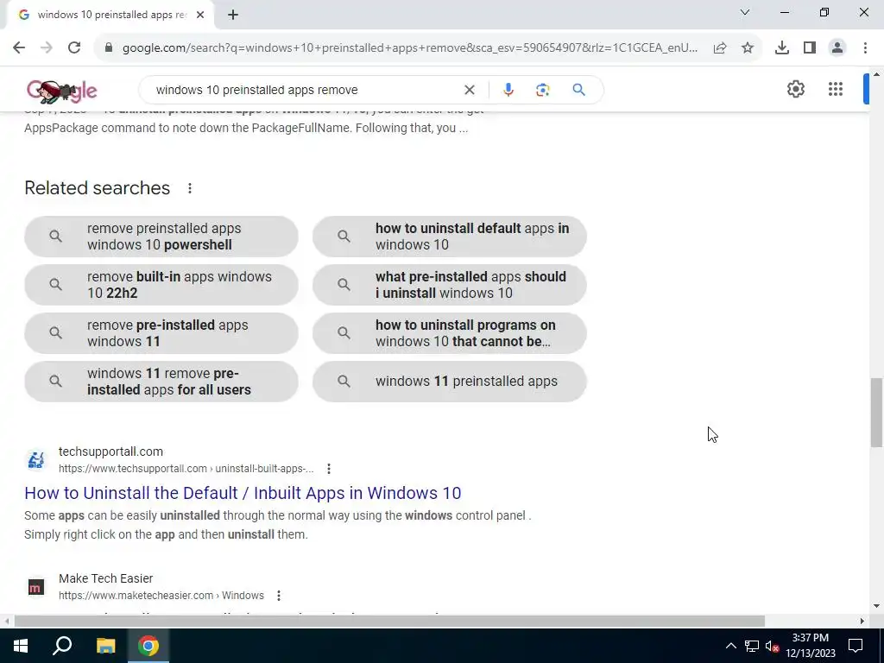
Task: Select the active search results tab
Action: [x=111, y=16]
